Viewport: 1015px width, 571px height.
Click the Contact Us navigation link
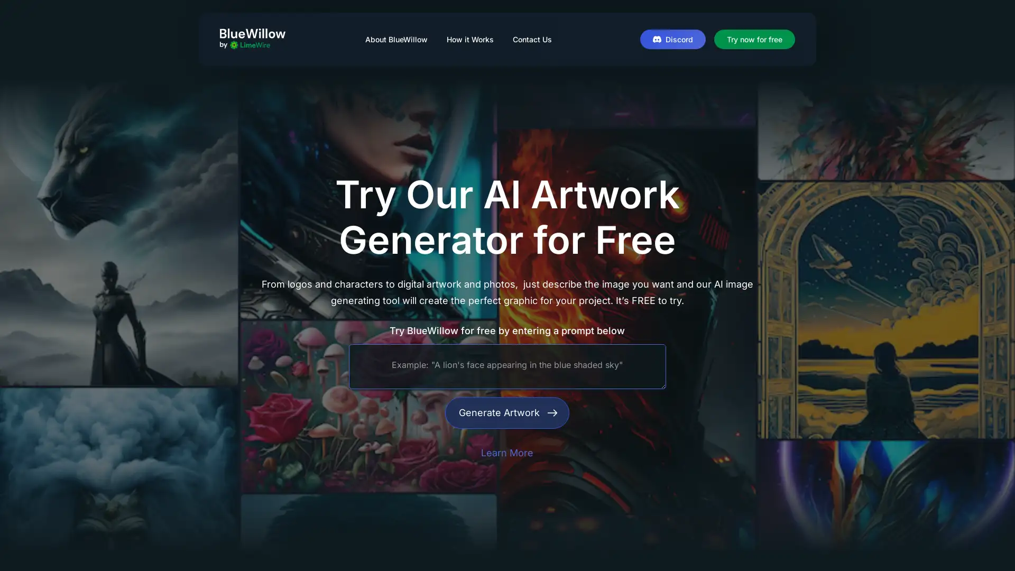click(532, 39)
